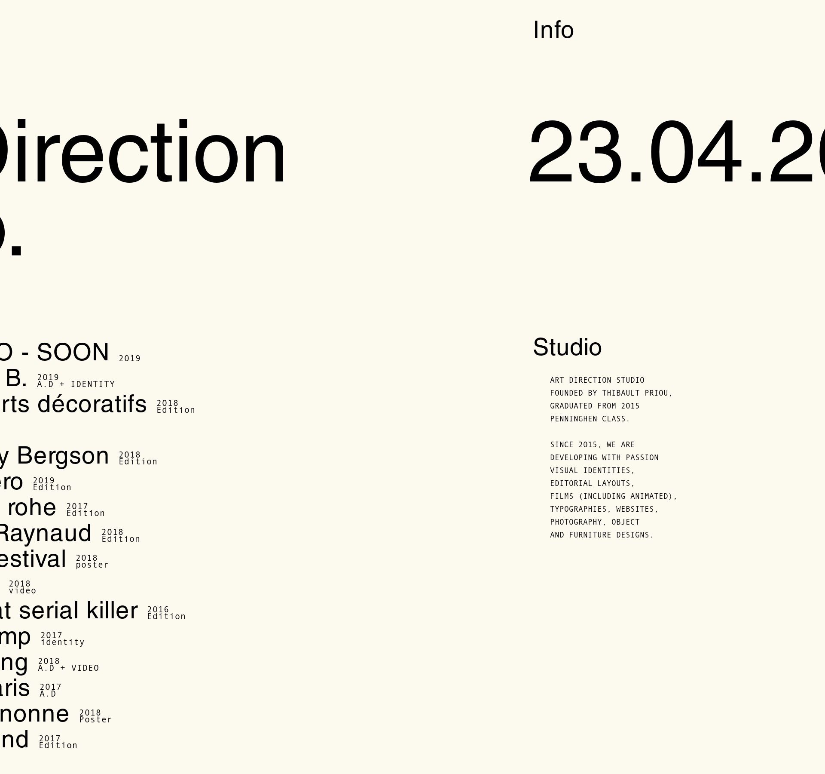The height and width of the screenshot is (774, 825).
Task: Select the "nonne" 2018 Poster project
Action: (x=34, y=714)
